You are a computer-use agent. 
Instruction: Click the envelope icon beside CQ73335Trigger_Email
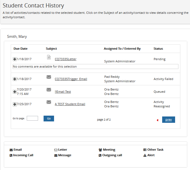(x=49, y=77)
